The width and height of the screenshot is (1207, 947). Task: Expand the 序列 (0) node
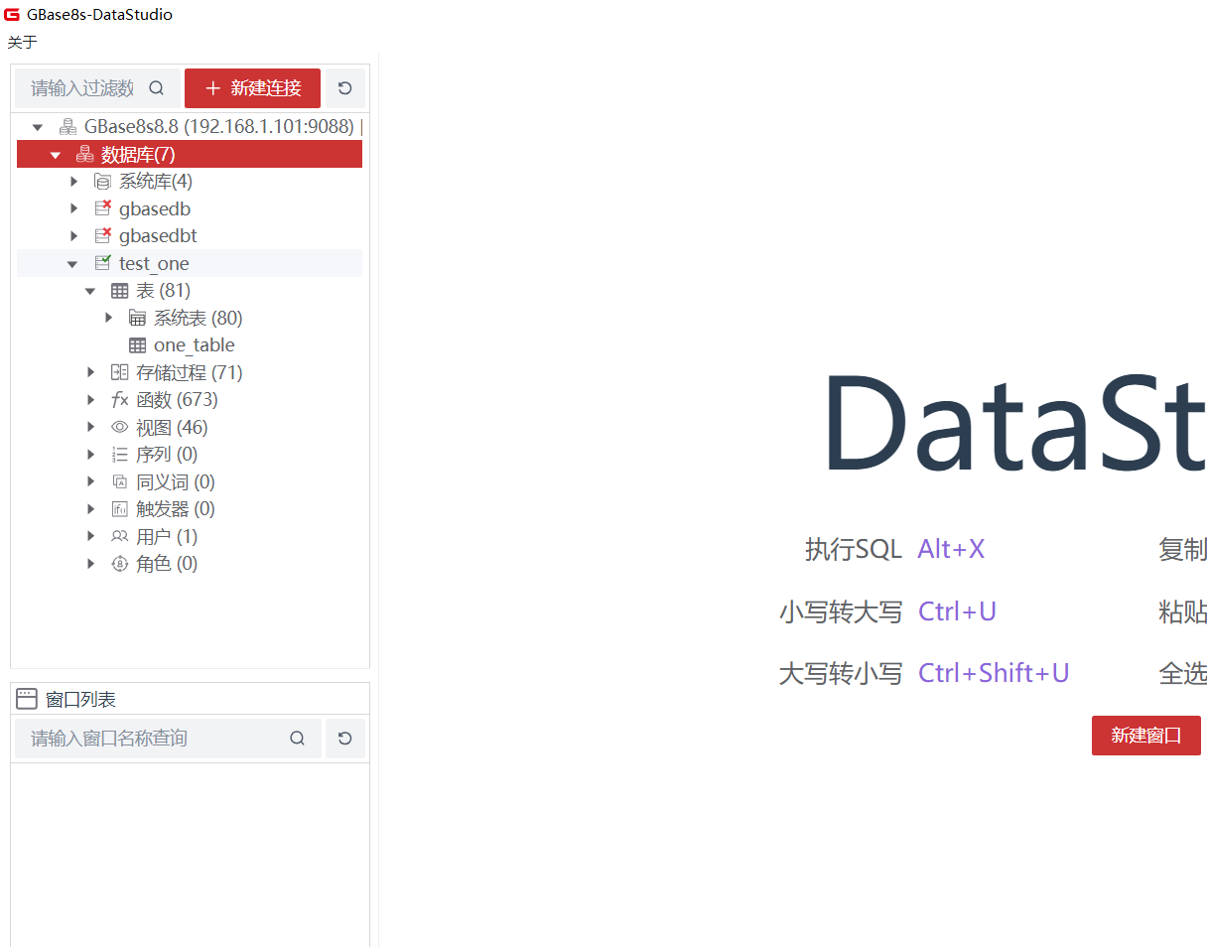pyautogui.click(x=90, y=455)
